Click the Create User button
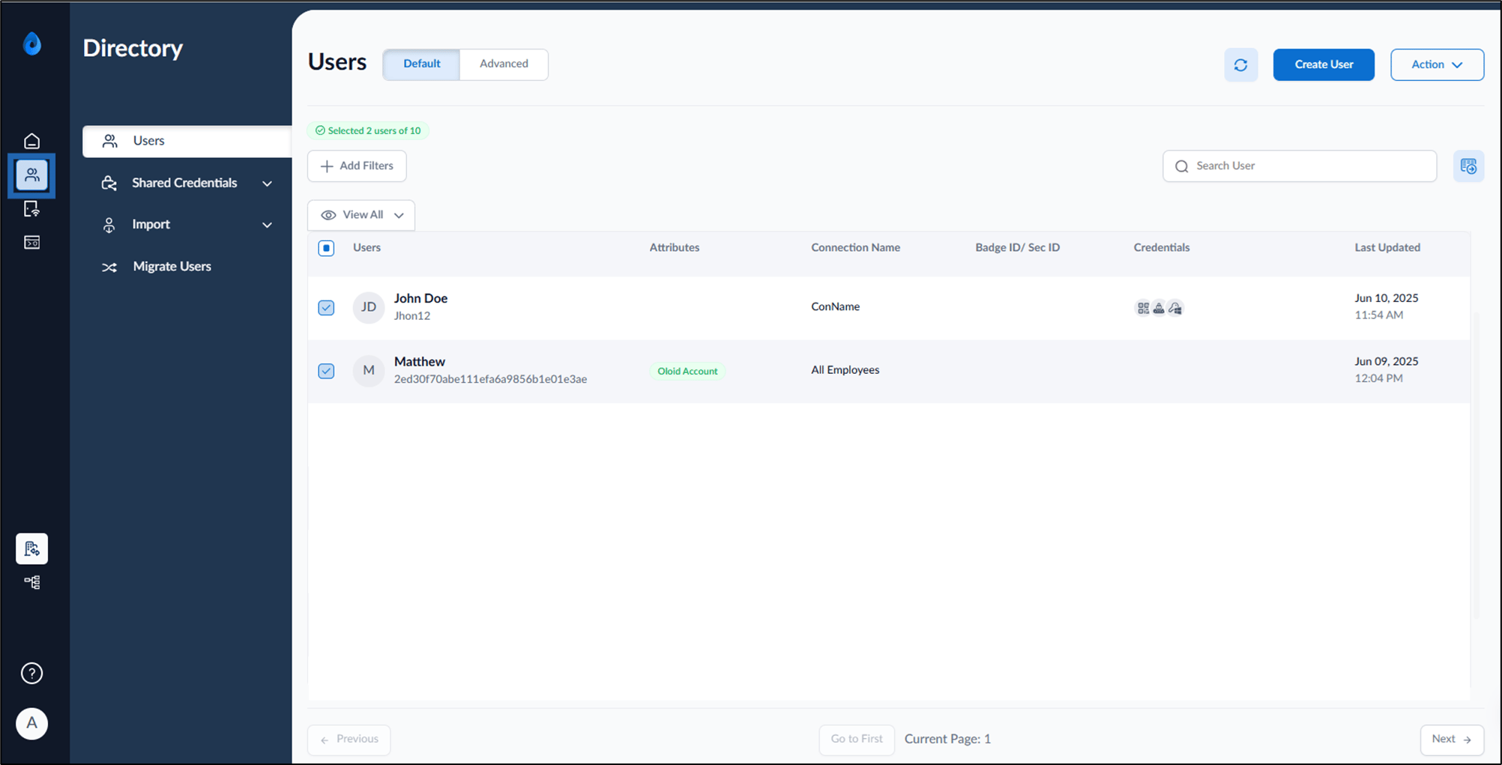 1324,64
